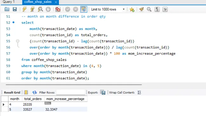Beautify query with broom icon
This screenshot has height=116, width=206.
click(141, 9)
